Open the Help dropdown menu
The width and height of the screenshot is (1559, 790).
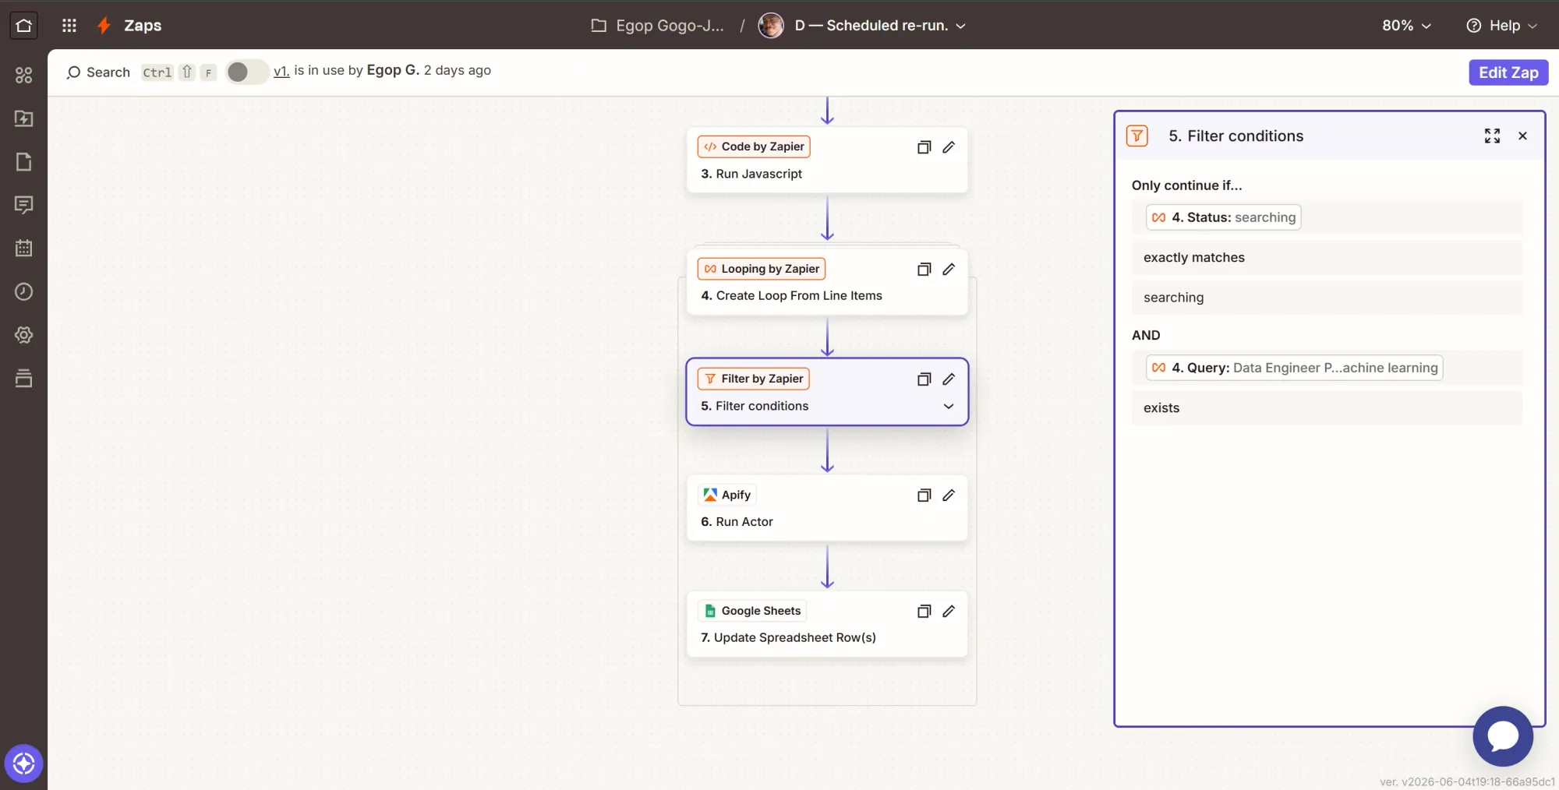[1501, 26]
